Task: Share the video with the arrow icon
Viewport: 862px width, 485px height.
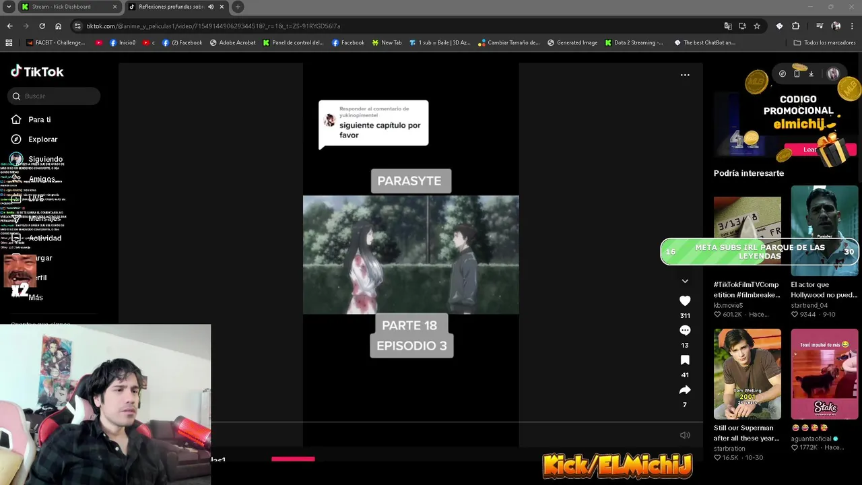Action: point(685,390)
